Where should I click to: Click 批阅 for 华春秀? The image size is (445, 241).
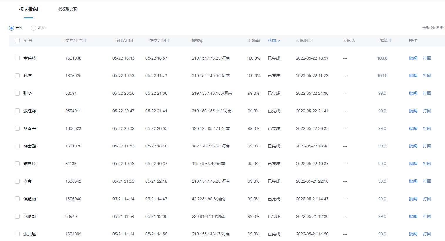(413, 128)
